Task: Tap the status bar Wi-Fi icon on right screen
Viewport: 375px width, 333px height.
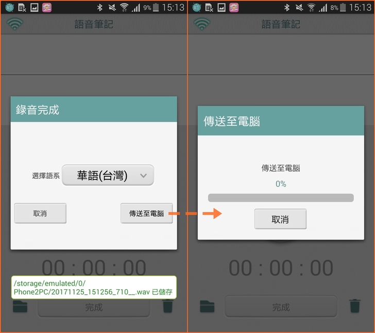Action: tap(311, 8)
